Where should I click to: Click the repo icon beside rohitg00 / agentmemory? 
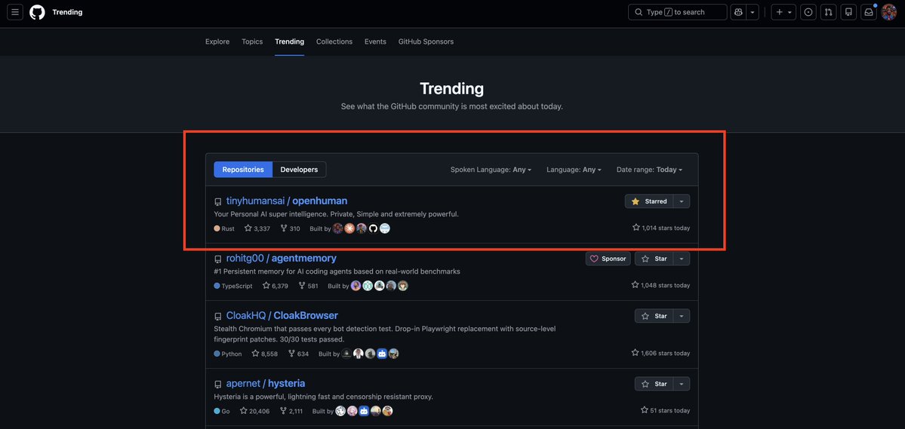217,259
